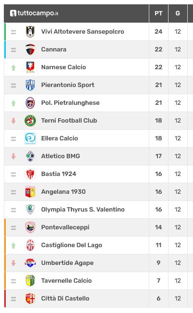Open Olympia Thyrus S. Valentino link

click(x=83, y=210)
